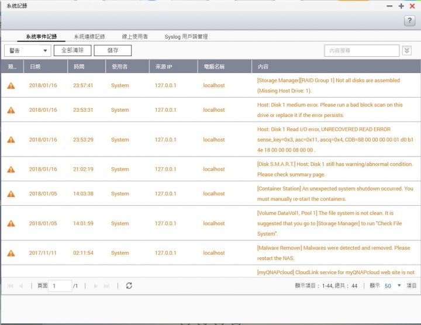The image size is (421, 325).
Task: Close the 系統記錄 window
Action: tap(412, 6)
